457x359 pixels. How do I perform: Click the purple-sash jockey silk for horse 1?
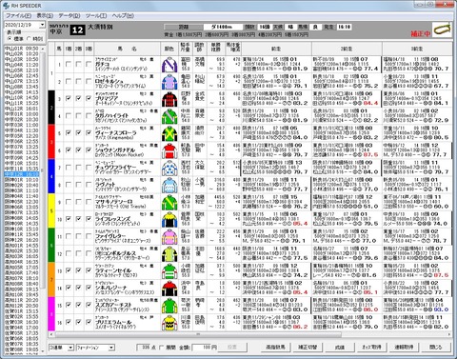169,65
